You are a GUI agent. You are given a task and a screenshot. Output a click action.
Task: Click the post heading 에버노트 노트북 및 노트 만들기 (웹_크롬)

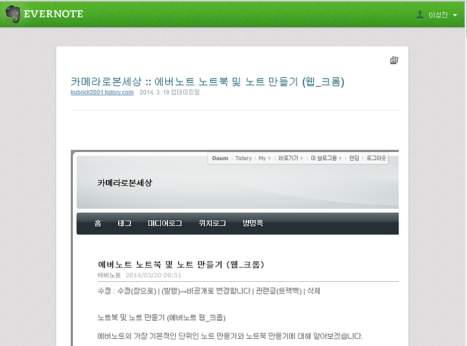click(x=181, y=264)
